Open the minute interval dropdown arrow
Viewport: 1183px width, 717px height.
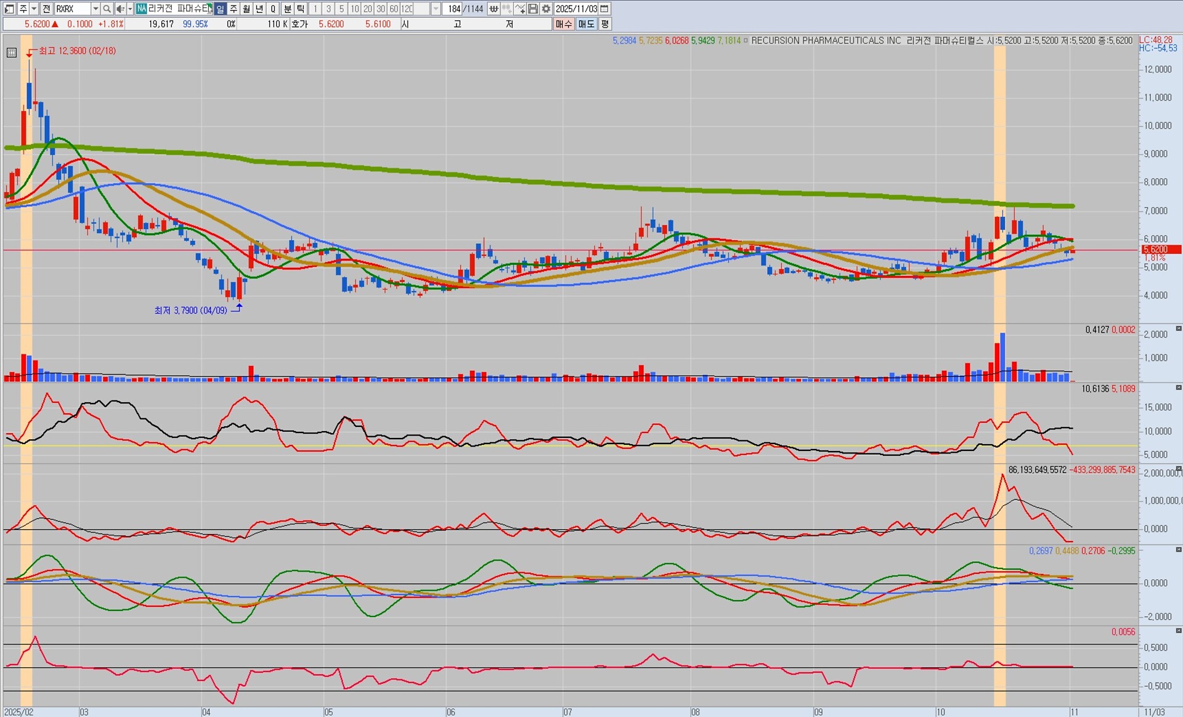pyautogui.click(x=436, y=9)
